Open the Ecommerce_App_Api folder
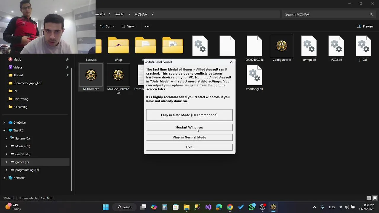This screenshot has width=379, height=213. coord(27,83)
